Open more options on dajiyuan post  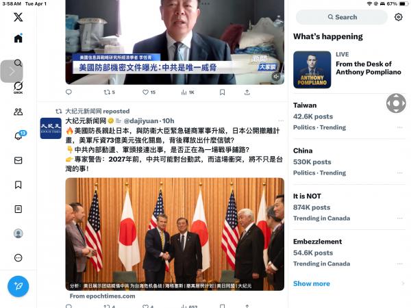(x=281, y=120)
